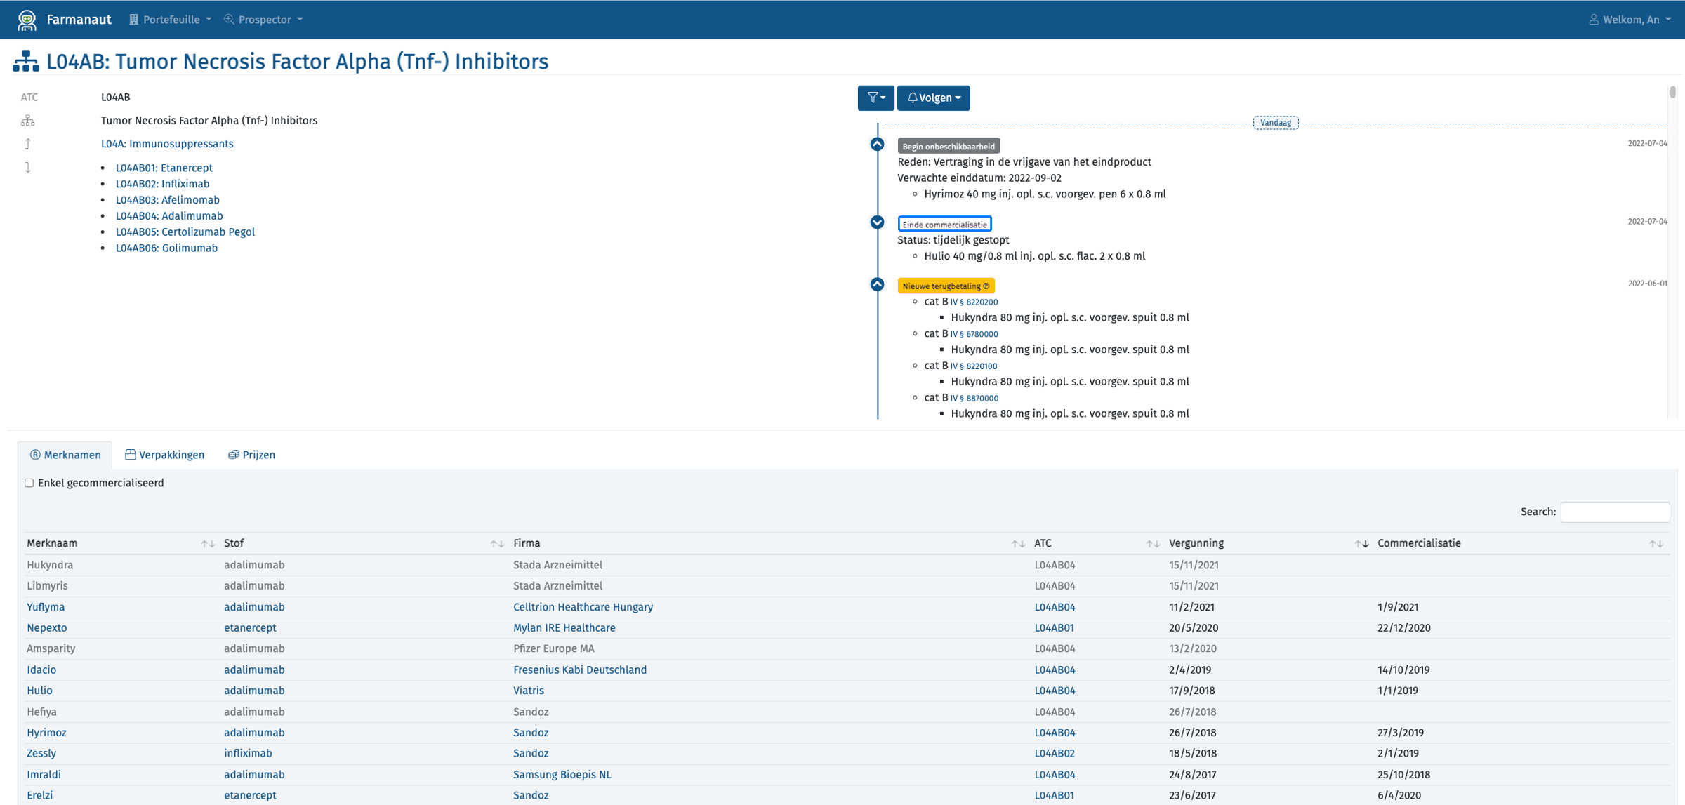Click the downward child-level arrow icon
The image size is (1685, 805).
click(27, 168)
